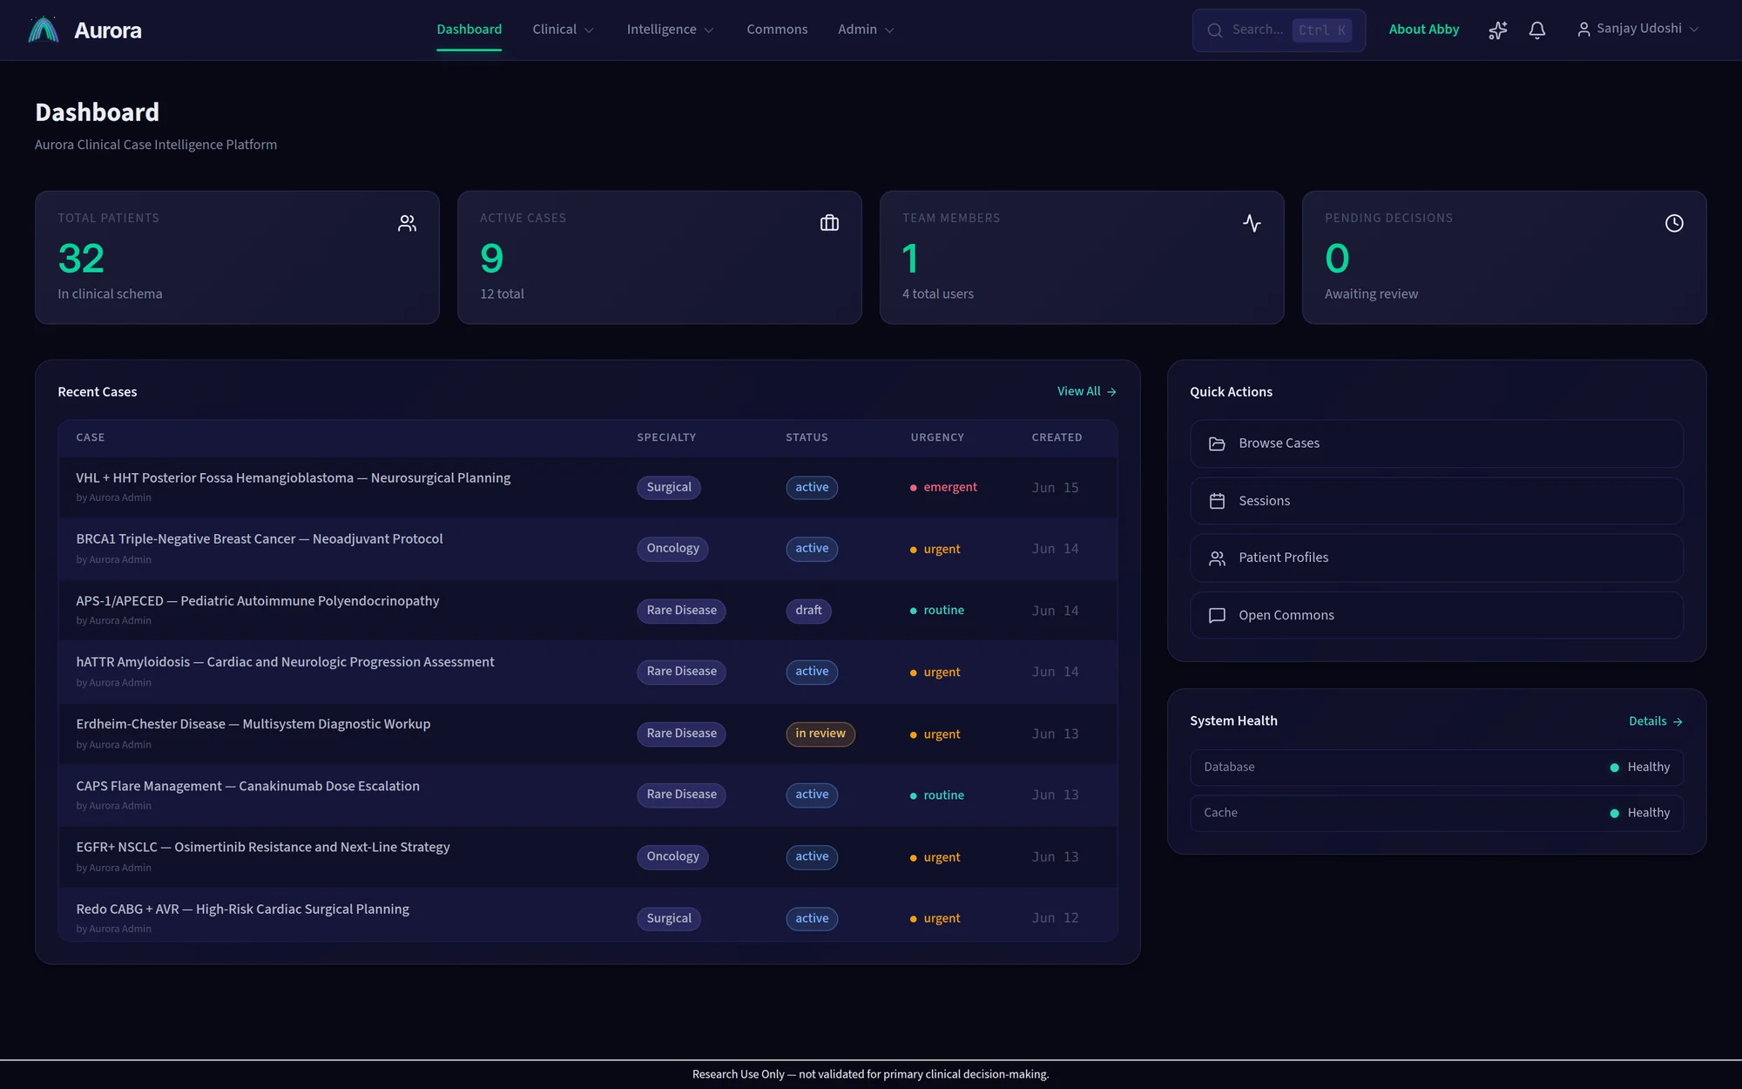This screenshot has height=1089, width=1742.
Task: Click the user profile icon beside Sanjay Udoshi
Action: click(1583, 30)
